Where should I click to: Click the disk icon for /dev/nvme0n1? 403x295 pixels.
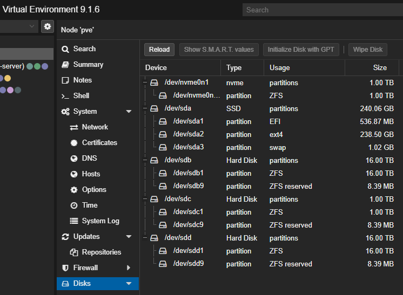pos(154,83)
